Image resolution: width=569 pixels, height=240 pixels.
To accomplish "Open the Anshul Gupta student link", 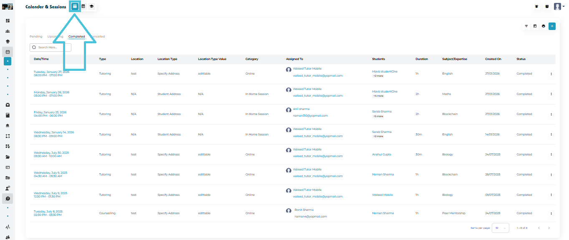I will 382,155.
